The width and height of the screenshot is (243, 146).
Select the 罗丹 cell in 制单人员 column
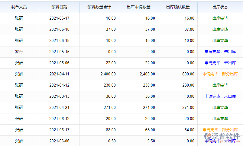point(19,52)
